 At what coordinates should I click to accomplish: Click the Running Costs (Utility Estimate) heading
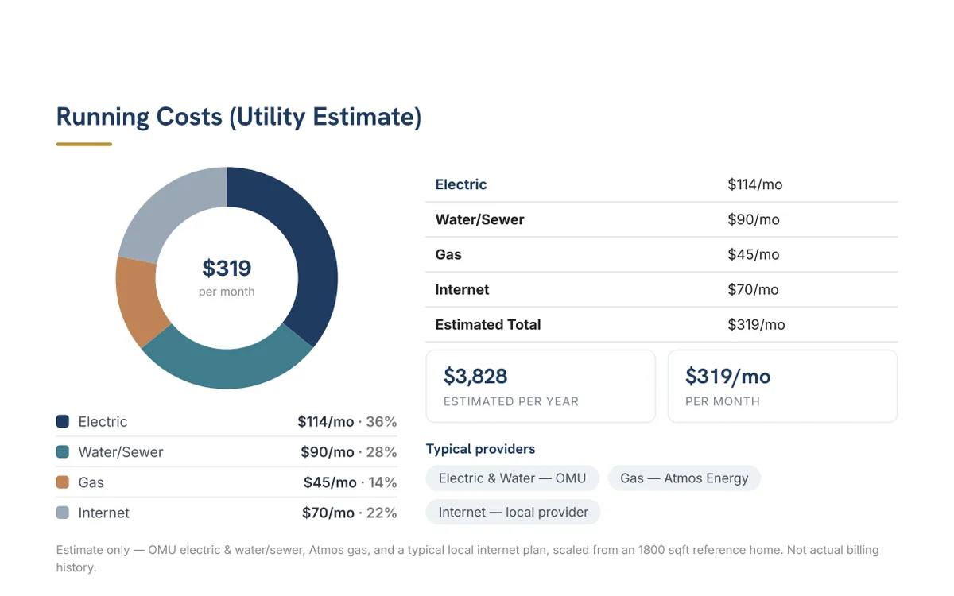click(238, 117)
